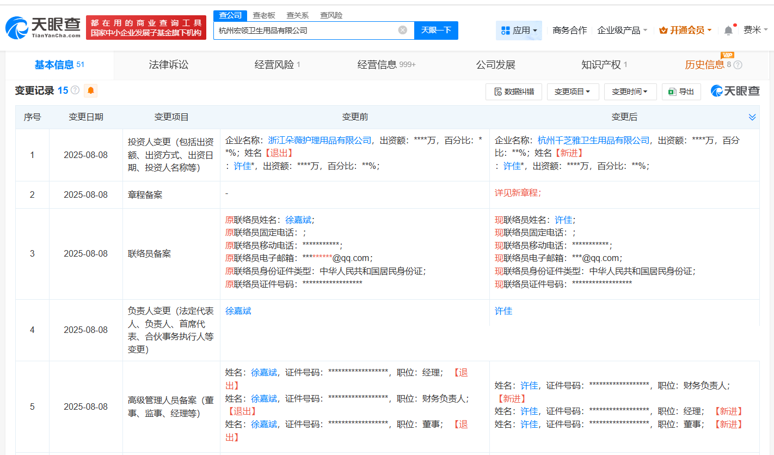Clear the search box text
This screenshot has height=455, width=774.
click(403, 30)
